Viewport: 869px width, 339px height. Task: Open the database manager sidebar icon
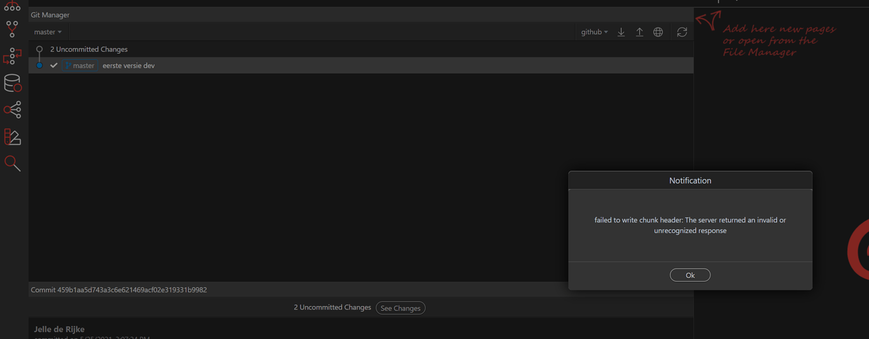[12, 83]
